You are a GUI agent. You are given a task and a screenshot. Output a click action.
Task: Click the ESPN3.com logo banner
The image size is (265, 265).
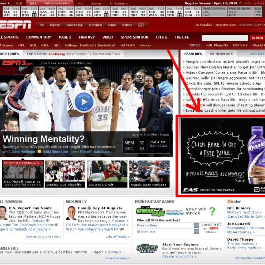pos(17,63)
